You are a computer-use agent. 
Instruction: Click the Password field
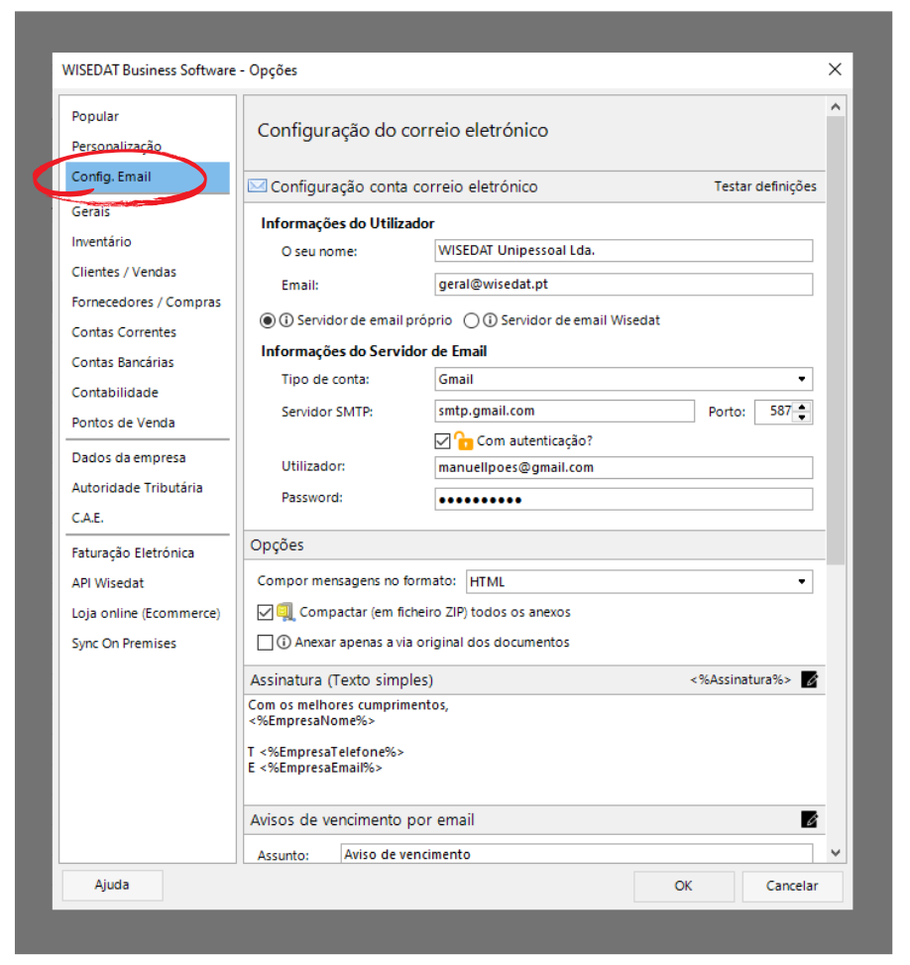(624, 499)
